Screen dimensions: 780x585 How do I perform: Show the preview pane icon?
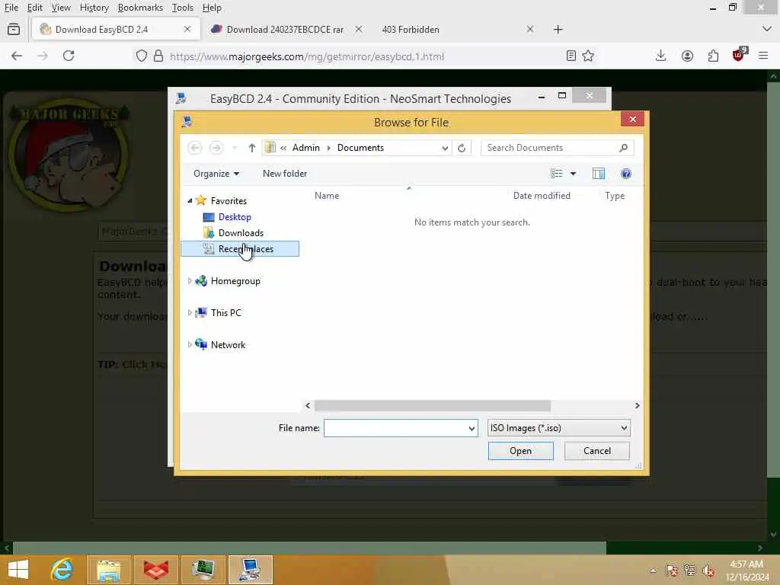pos(599,174)
